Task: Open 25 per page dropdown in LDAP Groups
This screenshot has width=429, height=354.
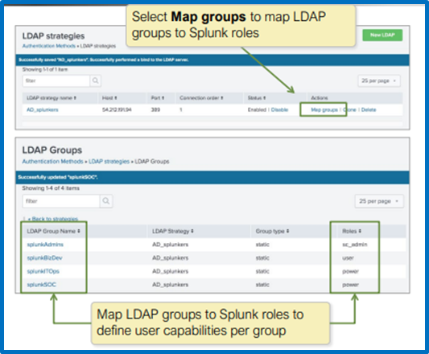Action: tap(379, 201)
